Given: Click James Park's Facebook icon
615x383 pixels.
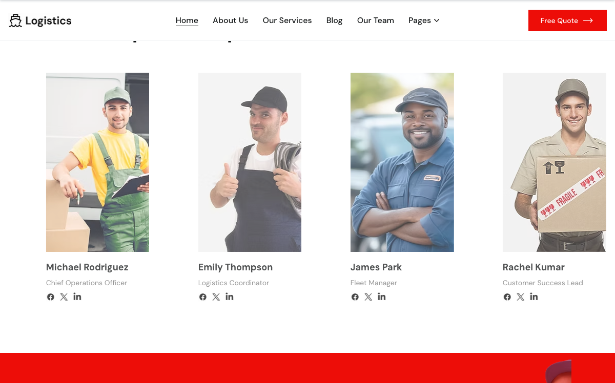Looking at the screenshot, I should point(355,297).
